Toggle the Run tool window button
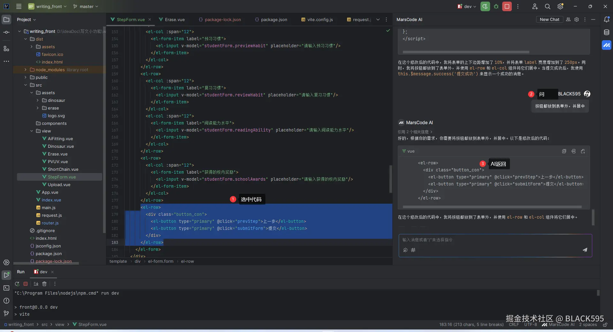 [6, 275]
